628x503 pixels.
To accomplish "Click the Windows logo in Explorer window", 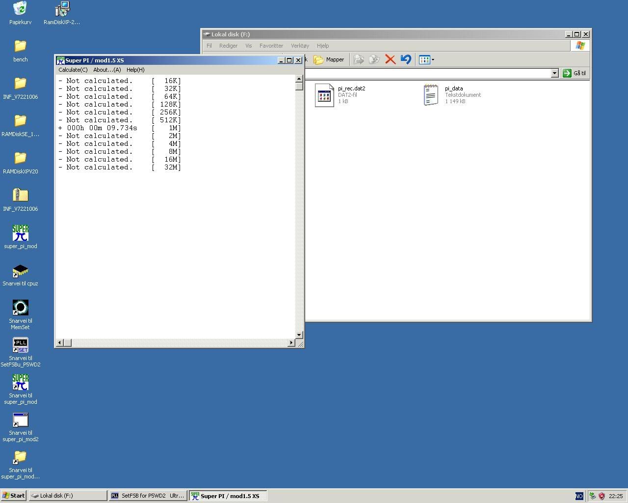I will (580, 46).
